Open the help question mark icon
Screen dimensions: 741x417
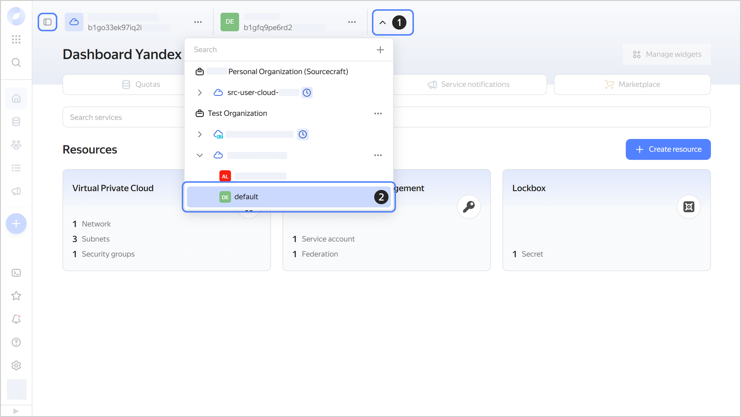click(x=16, y=342)
